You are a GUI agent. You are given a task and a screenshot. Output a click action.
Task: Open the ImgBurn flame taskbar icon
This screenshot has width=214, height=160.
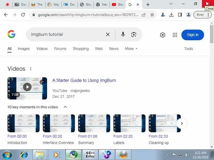[x=123, y=155]
